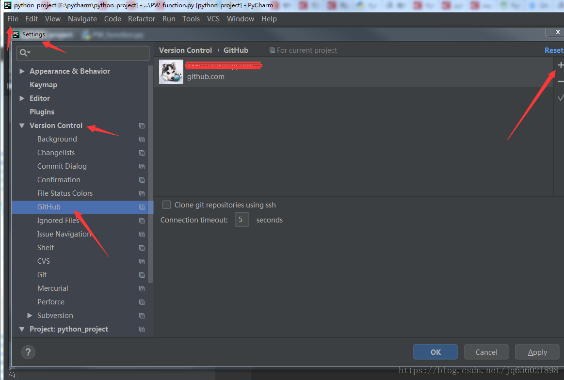Select Plugins in settings tree
The width and height of the screenshot is (564, 380).
click(x=42, y=112)
